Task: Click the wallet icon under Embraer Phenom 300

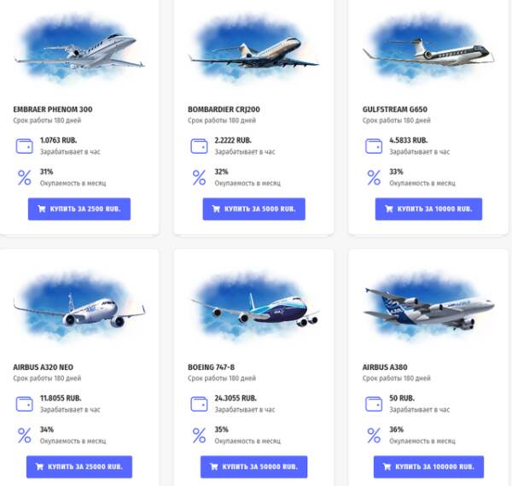Action: click(24, 145)
